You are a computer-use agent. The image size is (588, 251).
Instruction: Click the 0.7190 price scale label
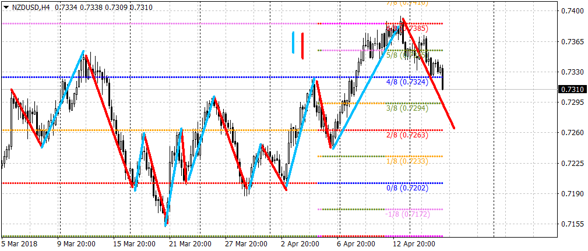(572, 194)
